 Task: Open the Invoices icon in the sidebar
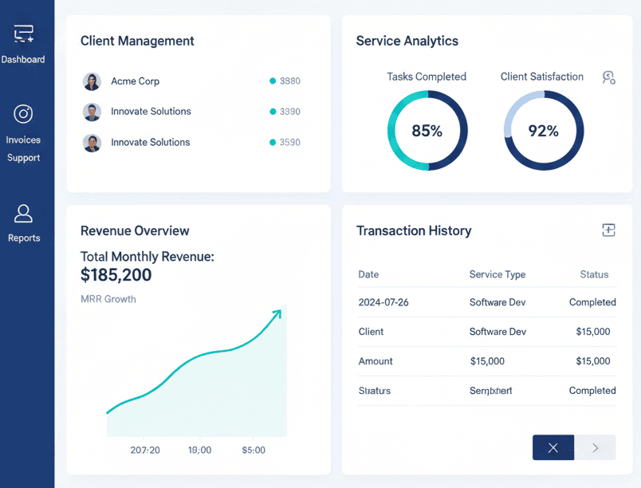[x=23, y=113]
